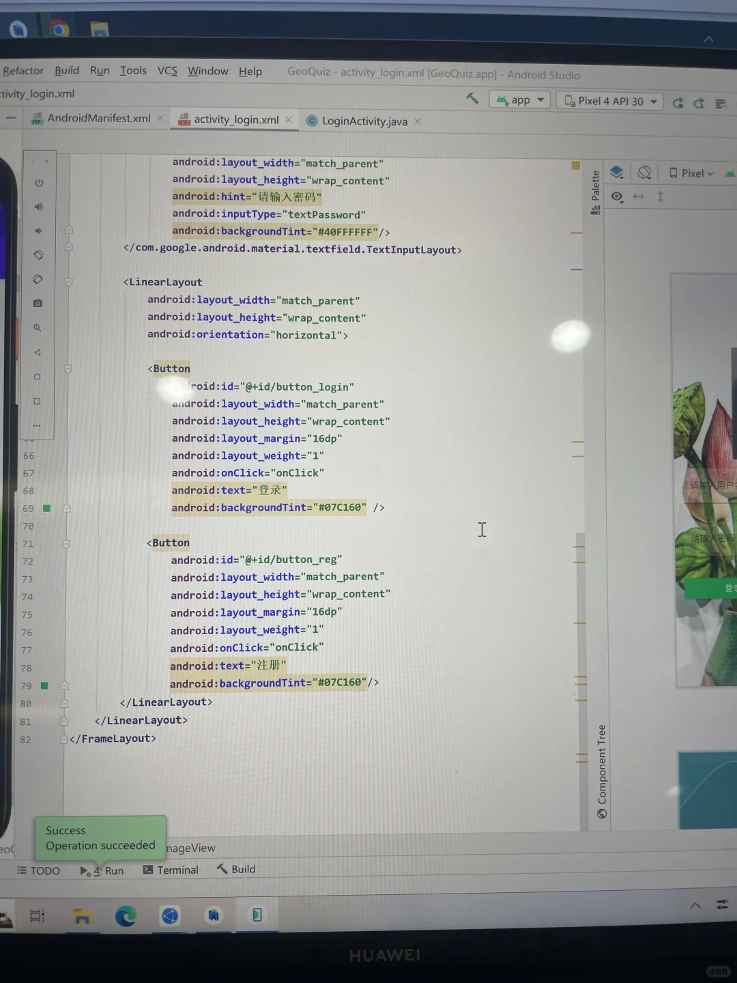The image size is (737, 983).
Task: Show hidden system tray icons chevron
Action: (x=695, y=906)
